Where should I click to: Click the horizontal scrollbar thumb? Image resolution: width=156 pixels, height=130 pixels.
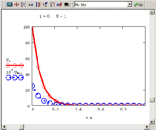pyautogui.click(x=22, y=127)
